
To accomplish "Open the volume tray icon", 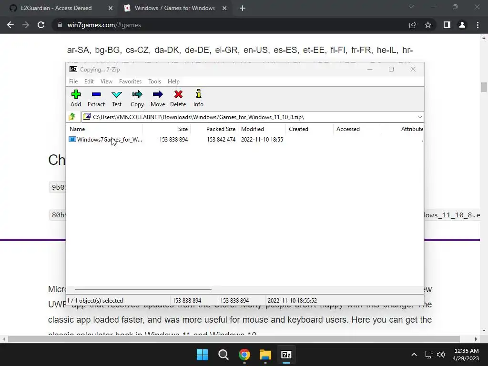I will [x=441, y=355].
